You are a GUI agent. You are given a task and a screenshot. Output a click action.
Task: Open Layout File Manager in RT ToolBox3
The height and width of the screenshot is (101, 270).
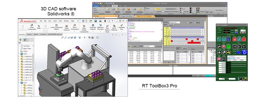(x=108, y=10)
